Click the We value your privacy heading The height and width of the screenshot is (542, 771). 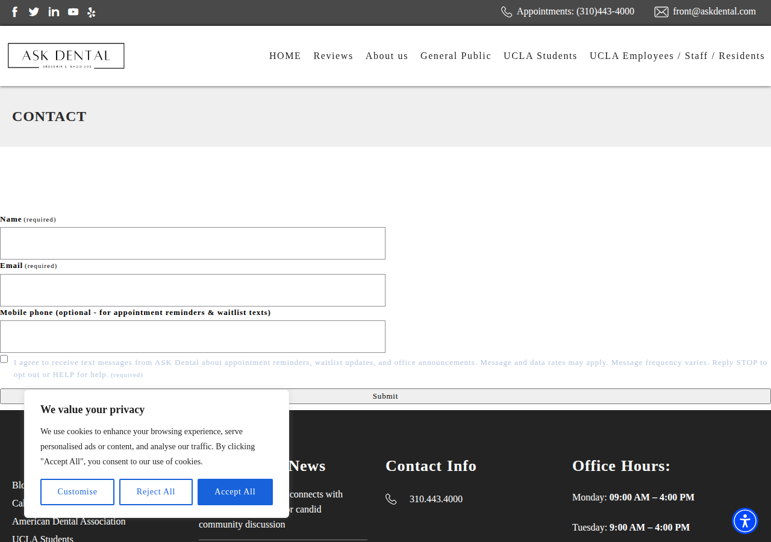click(x=93, y=410)
